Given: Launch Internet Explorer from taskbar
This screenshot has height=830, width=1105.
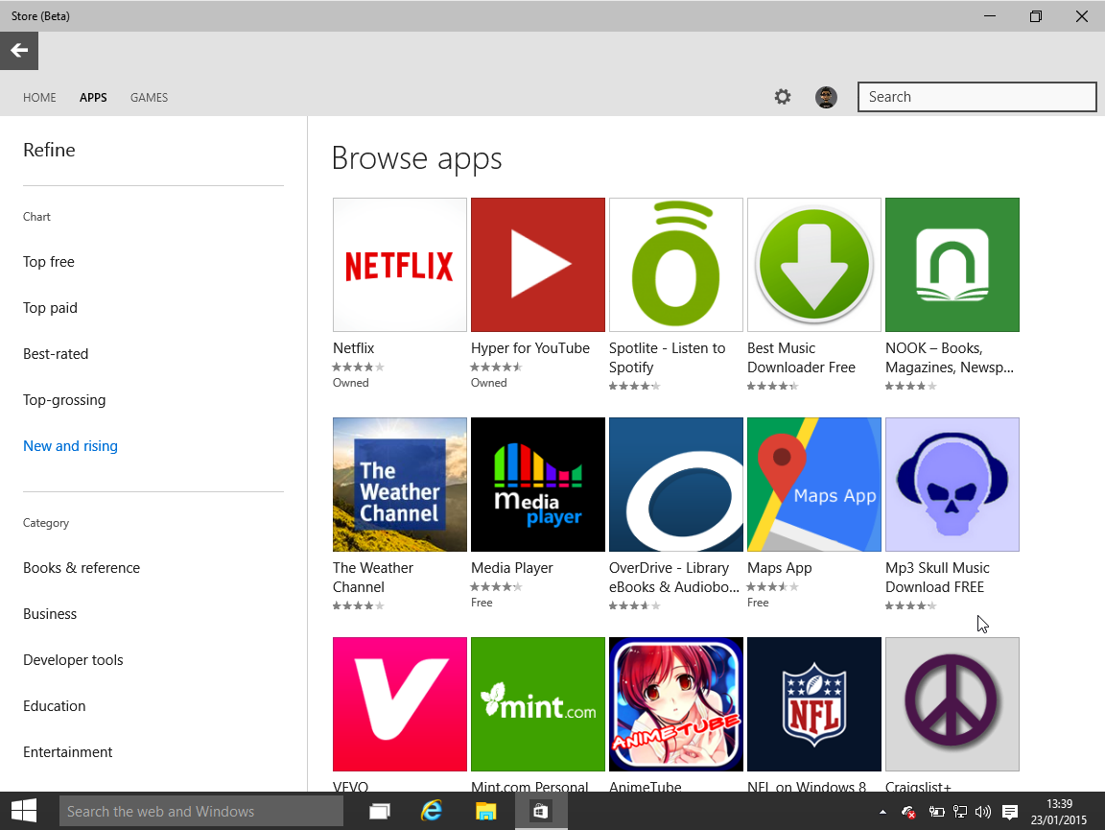Looking at the screenshot, I should pyautogui.click(x=432, y=812).
